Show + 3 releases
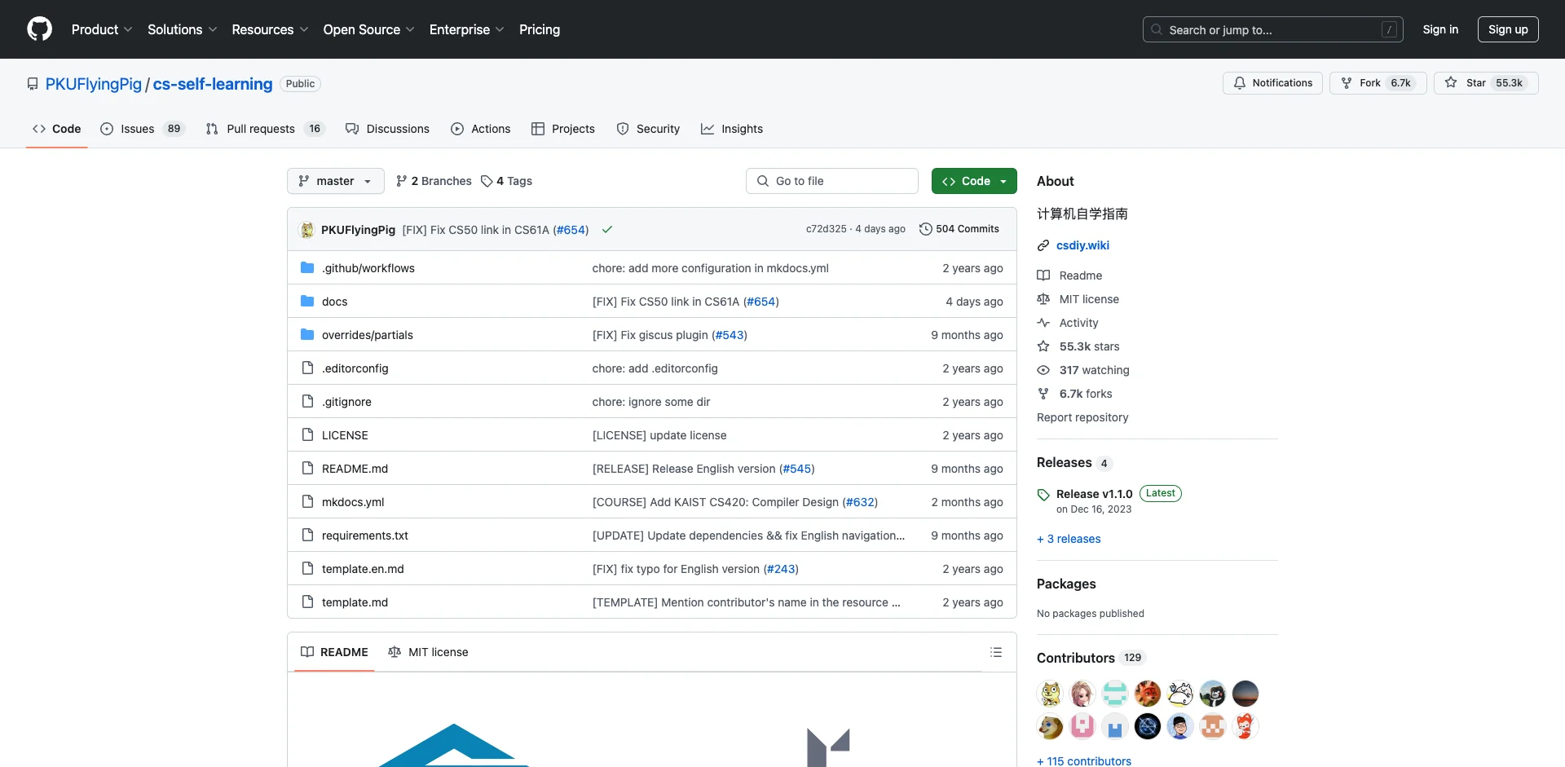The height and width of the screenshot is (767, 1565). point(1069,539)
